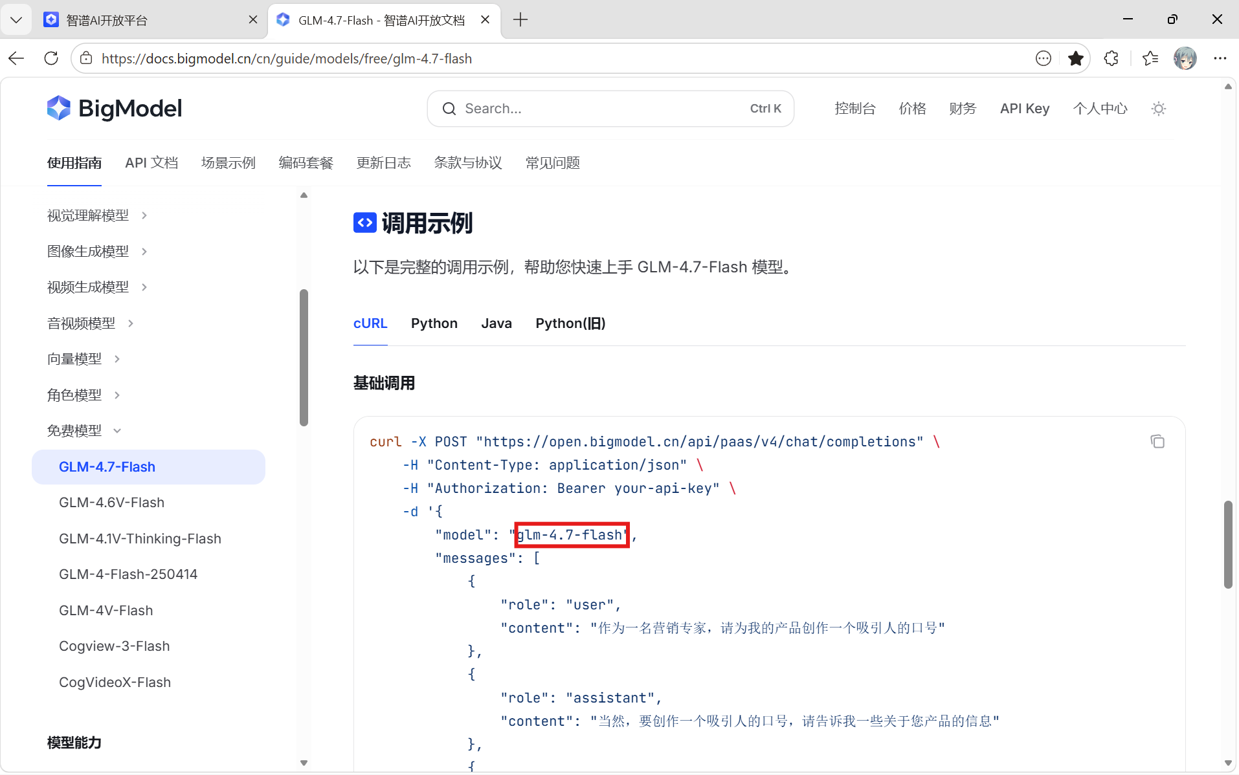Click the 基础调用 subheading
Viewport: 1239px width, 775px height.
pos(385,383)
